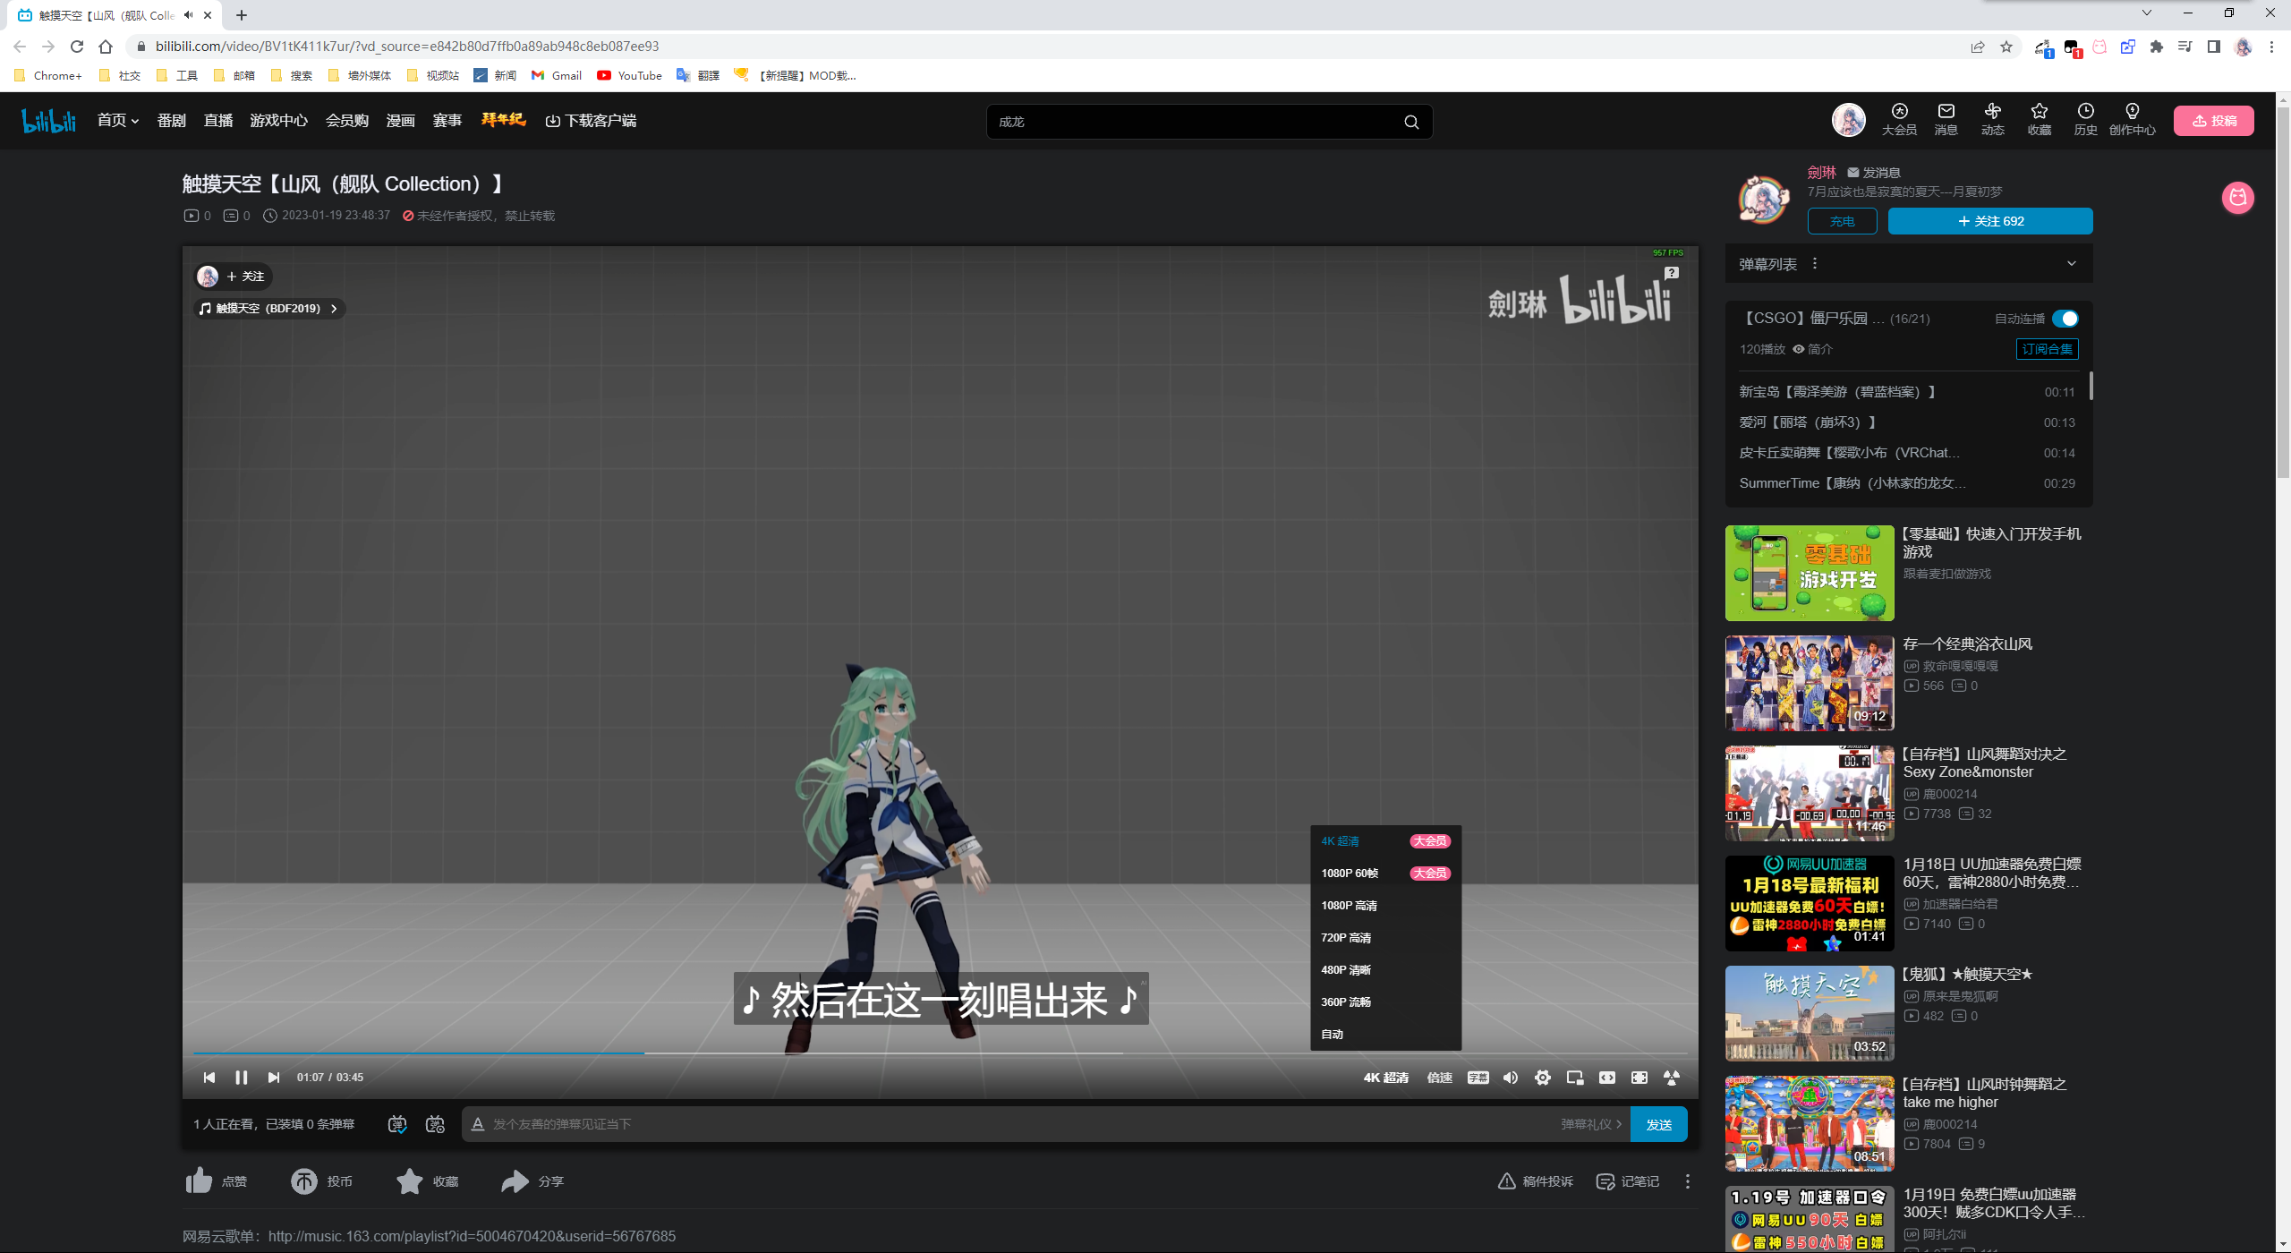Open 弹幕列表 three-dot options menu

coord(1815,264)
